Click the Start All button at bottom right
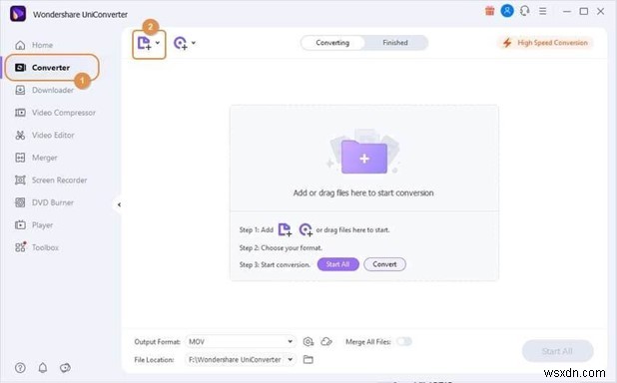Viewport: 617px width, 383px height. [557, 351]
